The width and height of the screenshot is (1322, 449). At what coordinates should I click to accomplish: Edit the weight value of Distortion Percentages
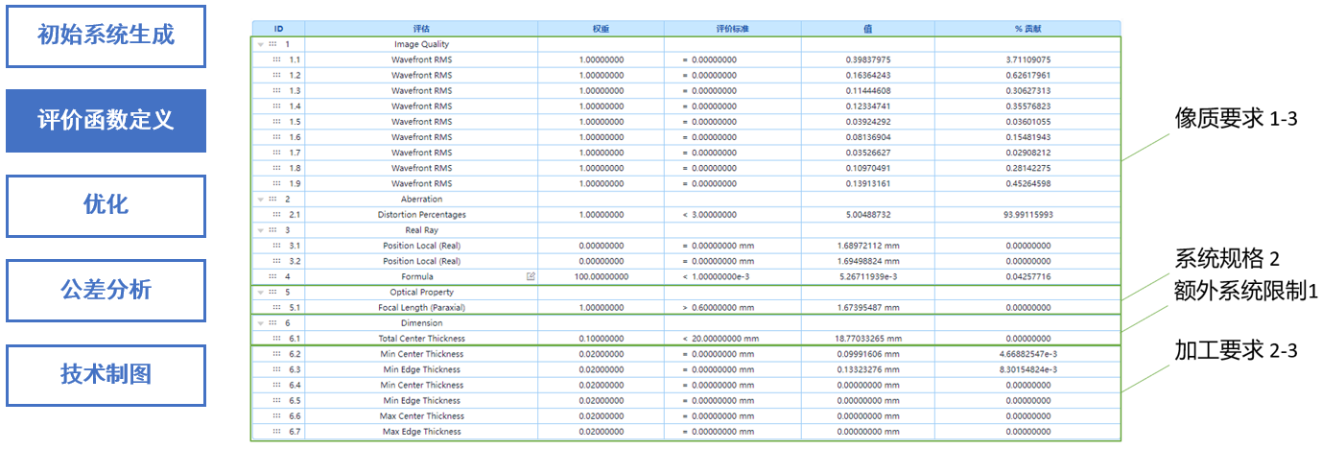tap(601, 215)
